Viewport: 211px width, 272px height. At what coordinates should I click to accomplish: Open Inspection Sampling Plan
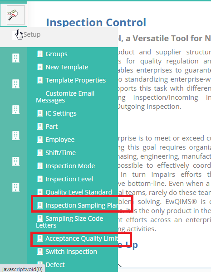click(x=82, y=205)
